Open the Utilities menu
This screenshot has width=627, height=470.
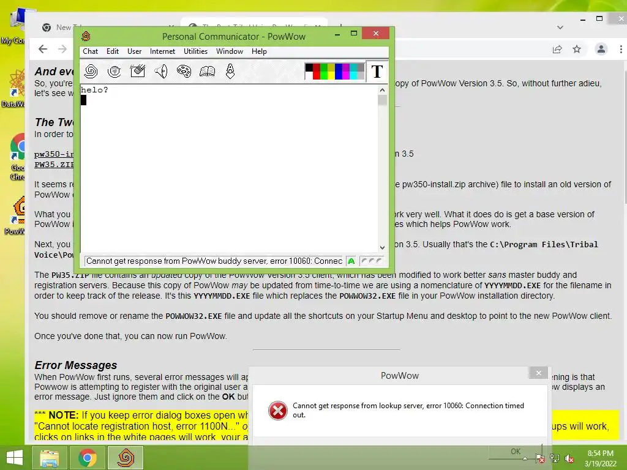click(195, 51)
